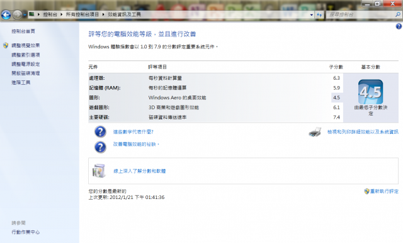Click the refresh button beside address bar
This screenshot has width=403, height=243.
(319, 14)
